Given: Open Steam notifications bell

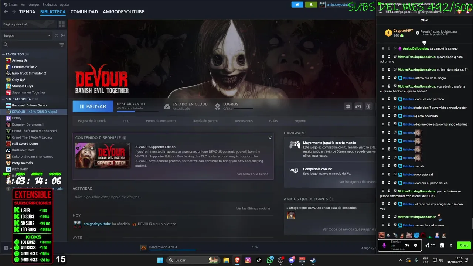Looking at the screenshot, I should coord(311,4).
